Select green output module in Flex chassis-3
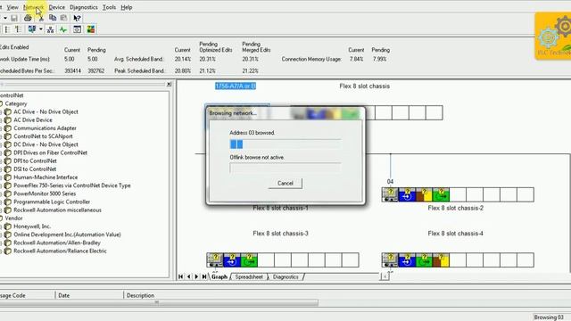The width and height of the screenshot is (571, 321). tap(249, 259)
